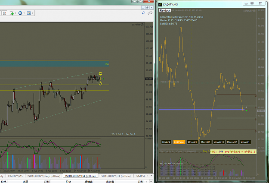
Task: Click the magnifier search icon
Action: point(143,13)
